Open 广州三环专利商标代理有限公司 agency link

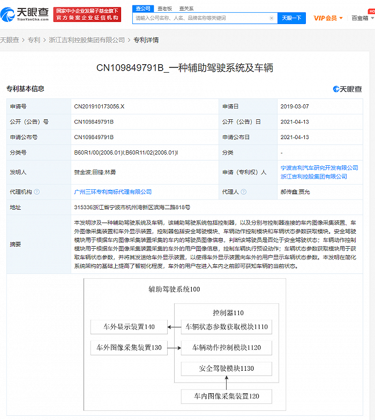(x=113, y=192)
